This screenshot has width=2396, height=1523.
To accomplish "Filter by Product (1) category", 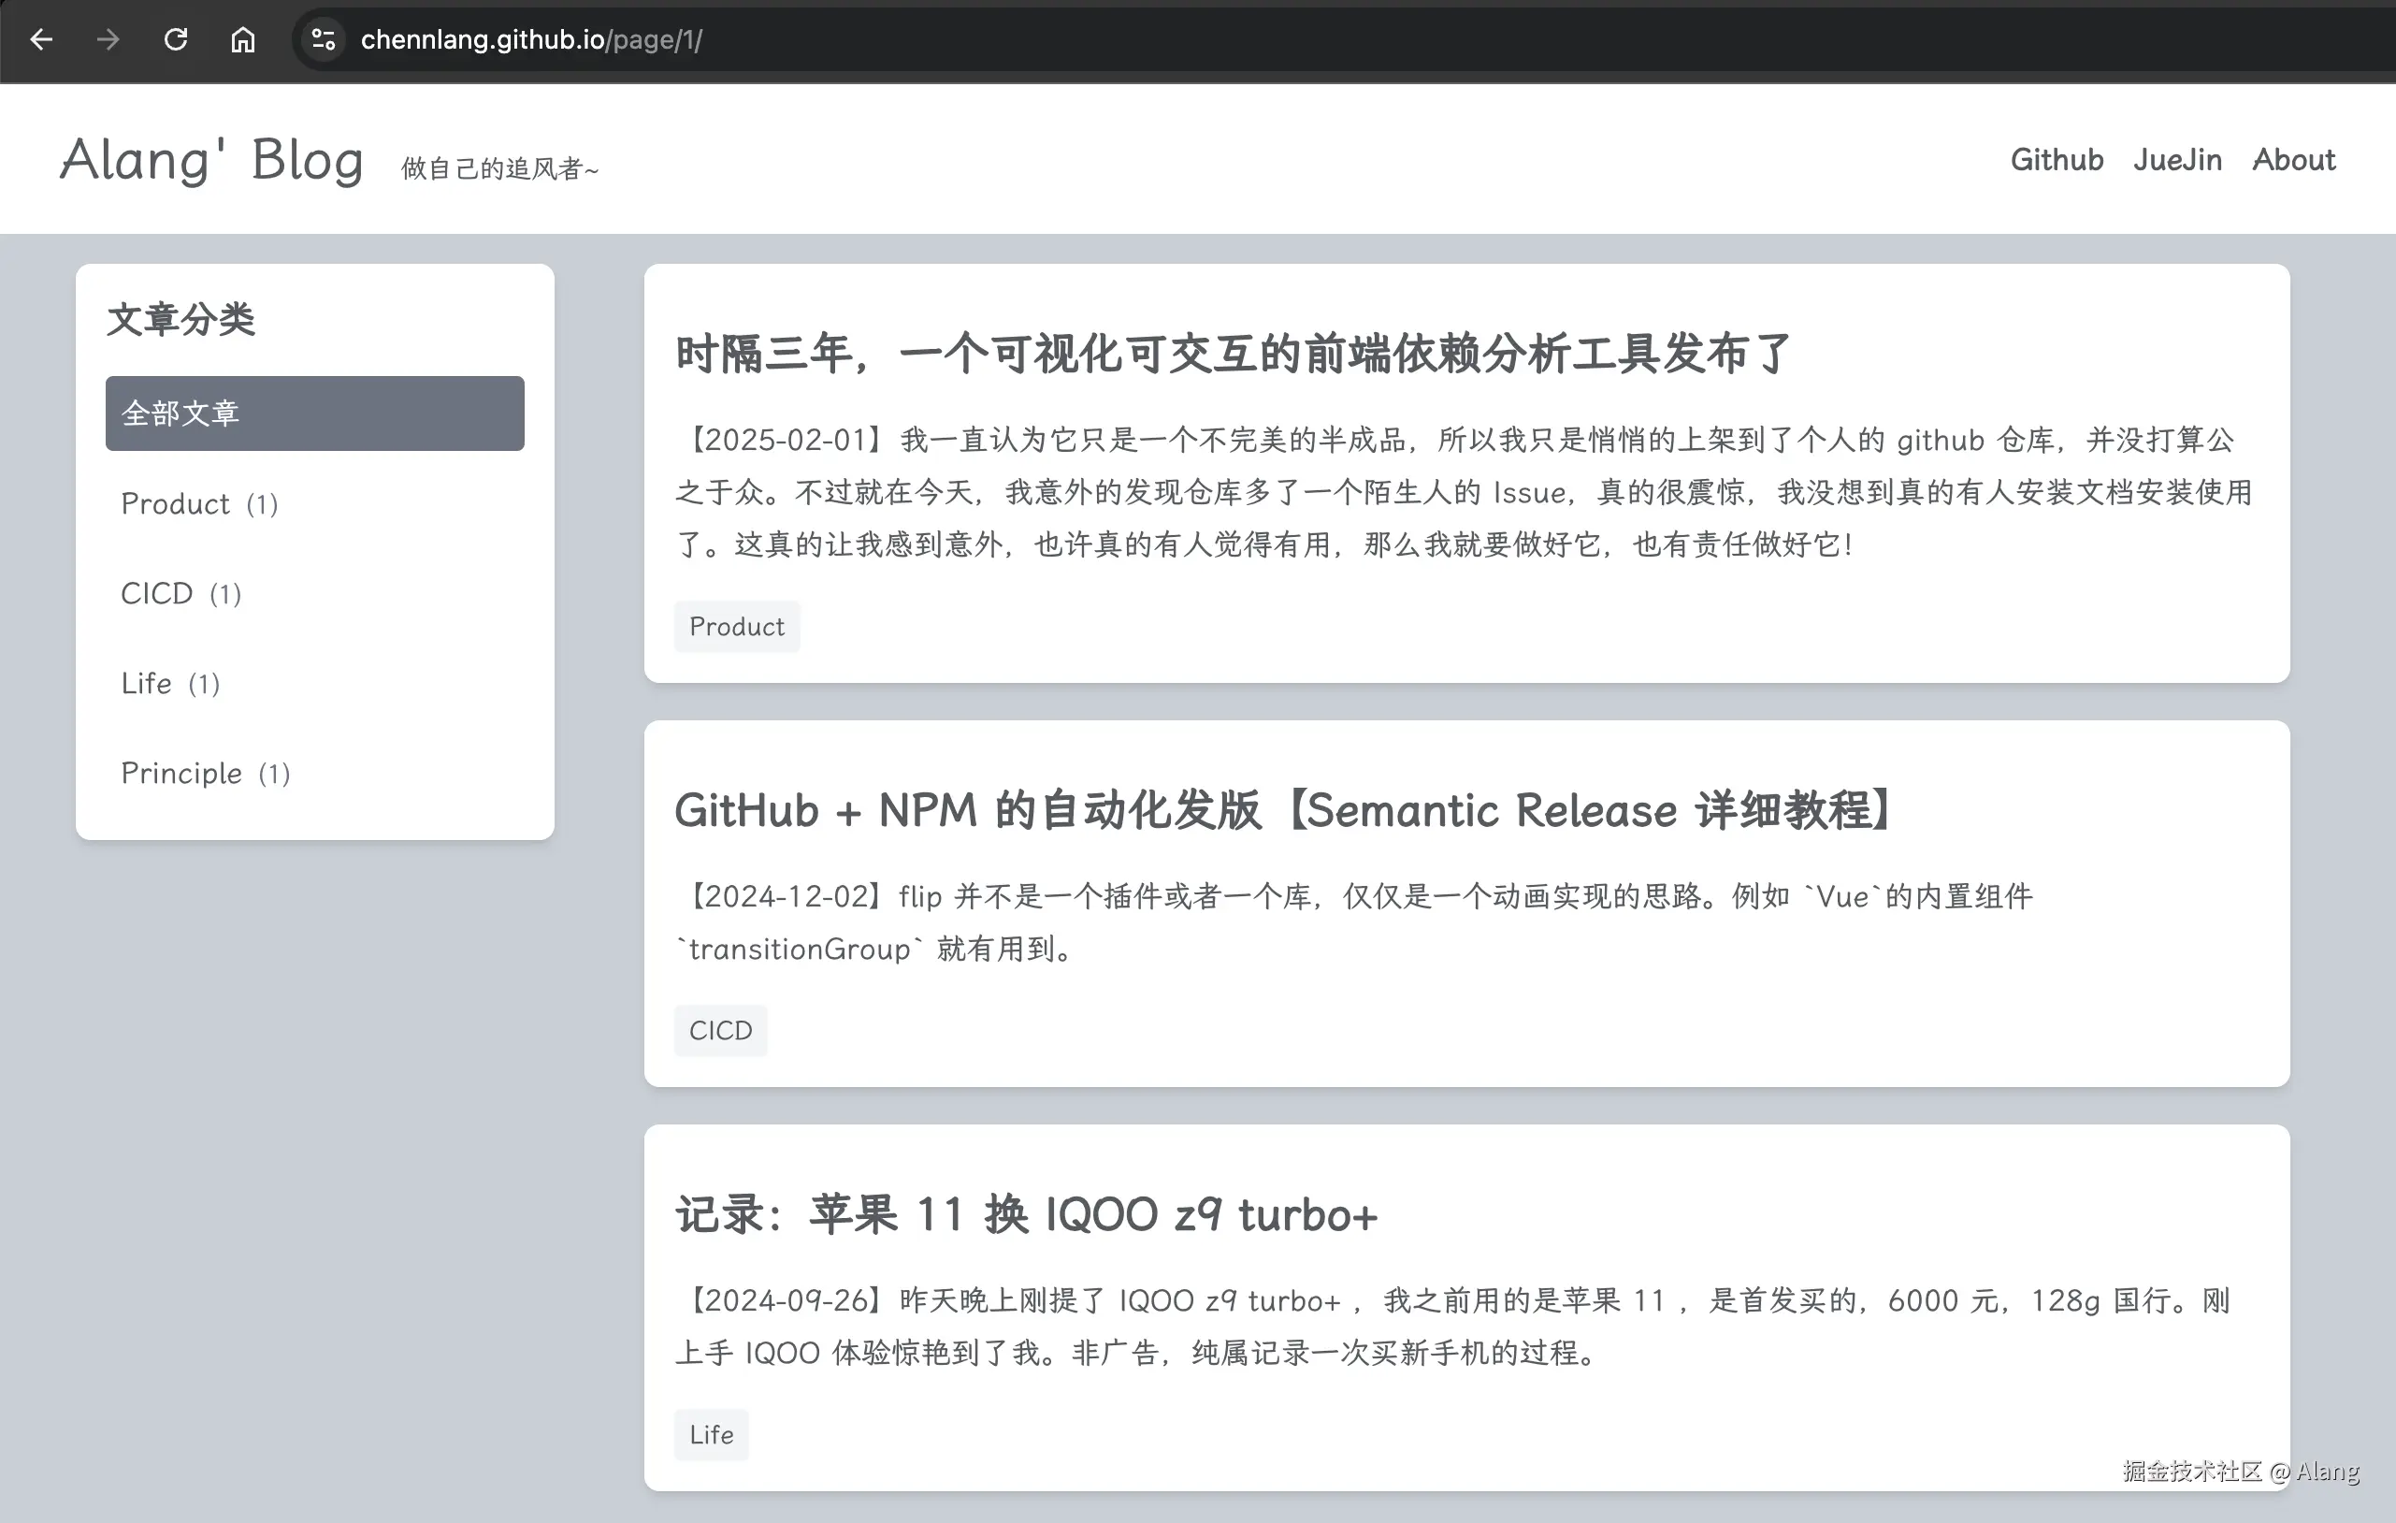I will coord(314,503).
